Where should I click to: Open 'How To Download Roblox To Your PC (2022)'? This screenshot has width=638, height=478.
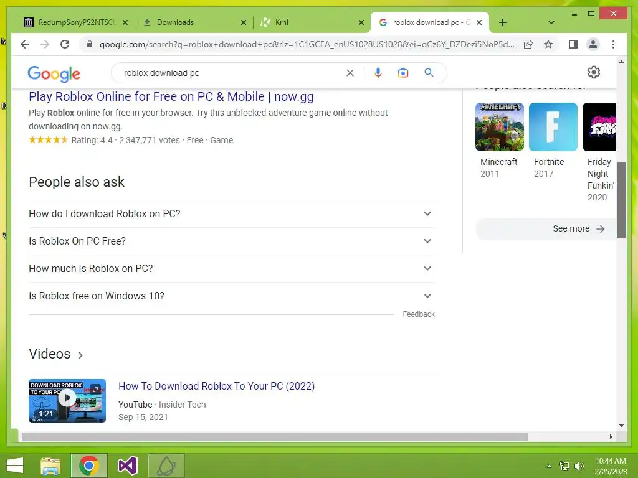click(216, 386)
